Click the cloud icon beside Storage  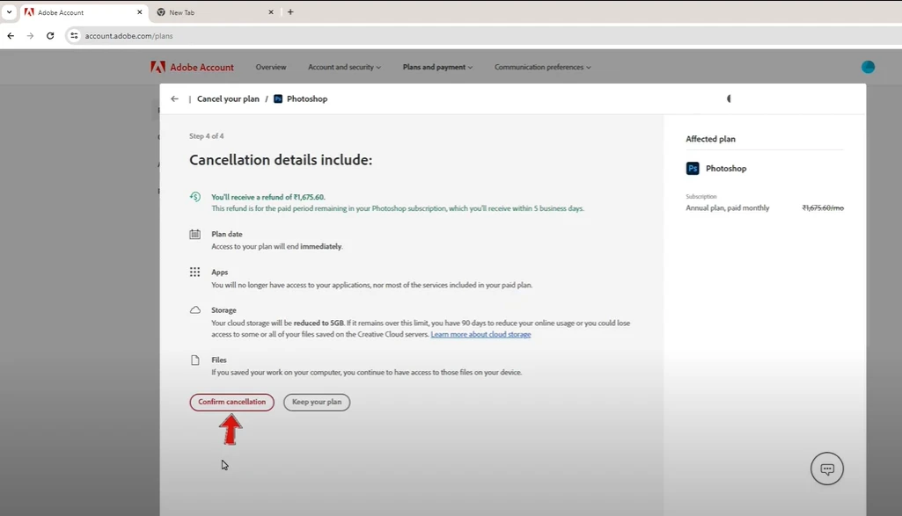coord(195,310)
